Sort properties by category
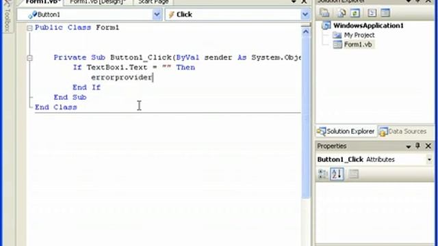The width and height of the screenshot is (438, 246). (323, 174)
